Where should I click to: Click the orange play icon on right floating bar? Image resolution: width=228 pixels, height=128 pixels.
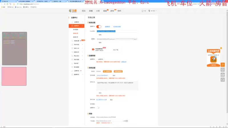point(223,65)
